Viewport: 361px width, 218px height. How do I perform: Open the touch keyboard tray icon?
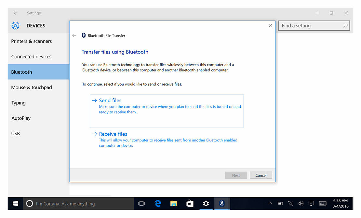[x=323, y=203]
